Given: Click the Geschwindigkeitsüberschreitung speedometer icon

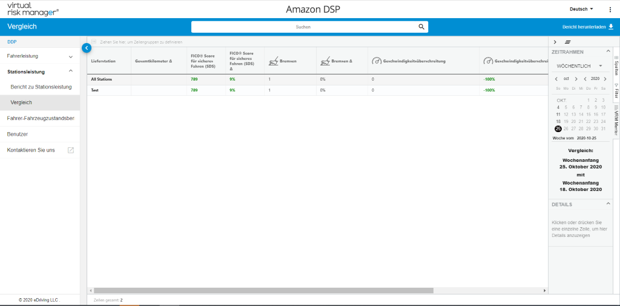Looking at the screenshot, I should (377, 61).
